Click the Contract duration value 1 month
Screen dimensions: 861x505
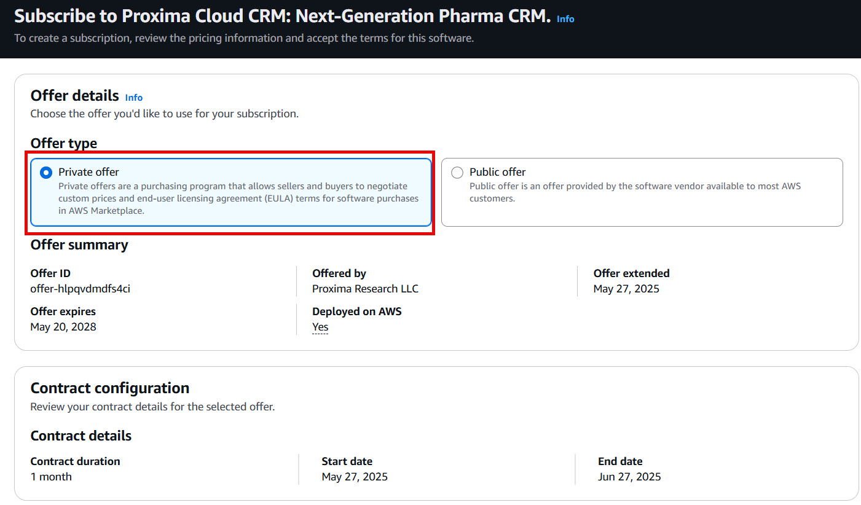click(51, 476)
